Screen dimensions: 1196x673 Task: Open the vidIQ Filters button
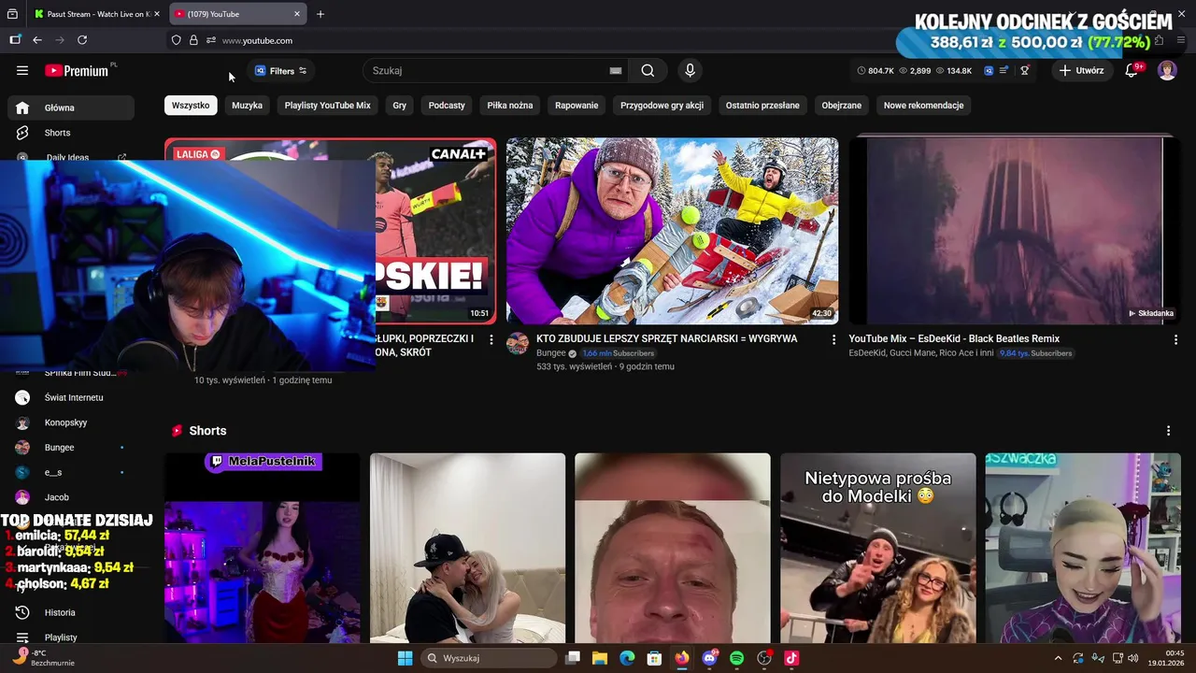280,71
